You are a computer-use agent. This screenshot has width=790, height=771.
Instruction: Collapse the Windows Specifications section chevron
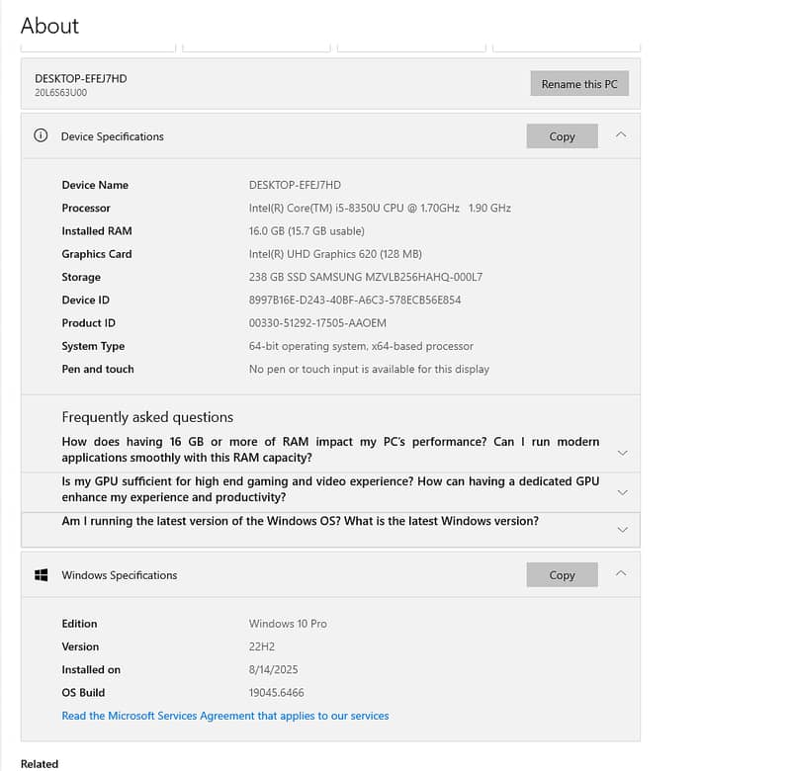(x=621, y=574)
